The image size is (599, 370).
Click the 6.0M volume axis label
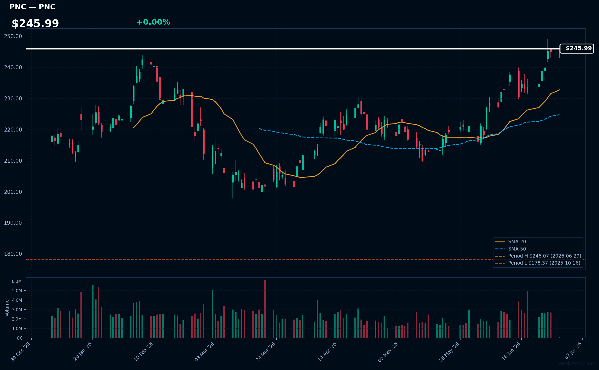[x=17, y=281]
